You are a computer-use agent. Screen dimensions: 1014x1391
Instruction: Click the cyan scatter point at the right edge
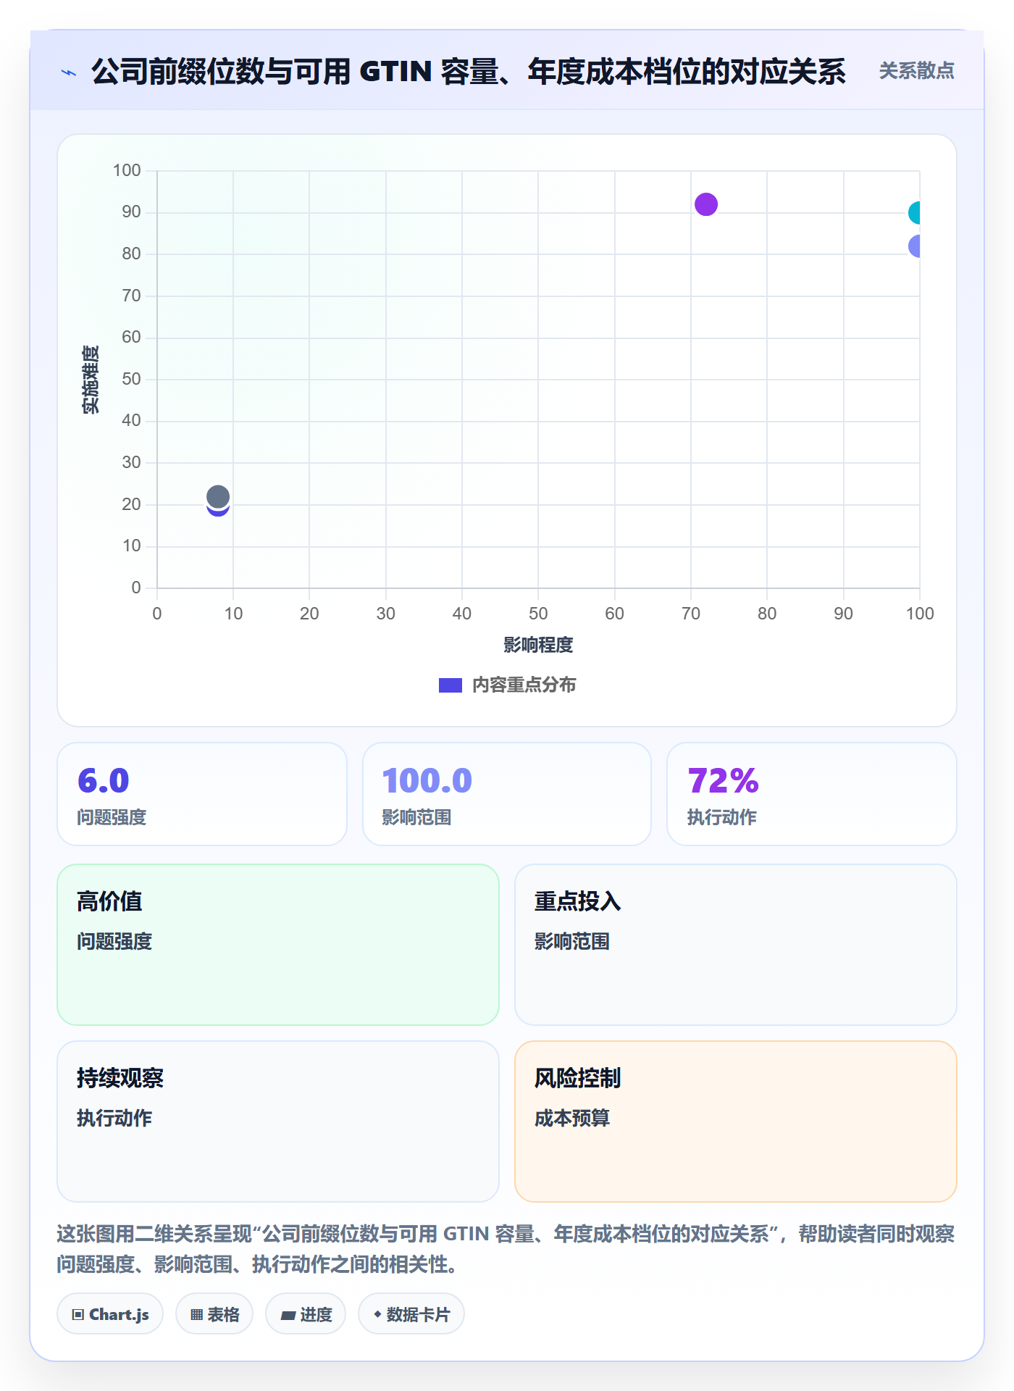(x=915, y=213)
